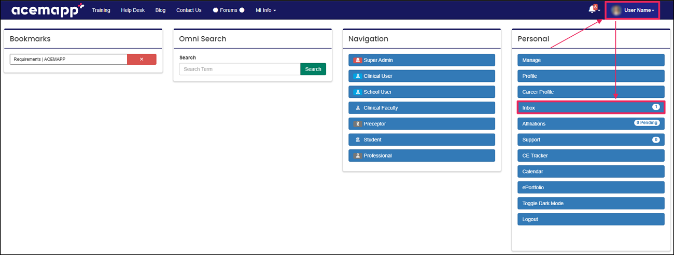Open the CE Tracker
Image resolution: width=674 pixels, height=255 pixels.
(591, 155)
